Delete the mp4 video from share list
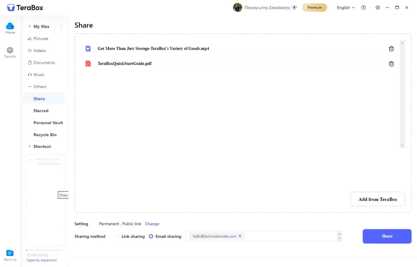Screen dimensions: 417x267 point(391,49)
